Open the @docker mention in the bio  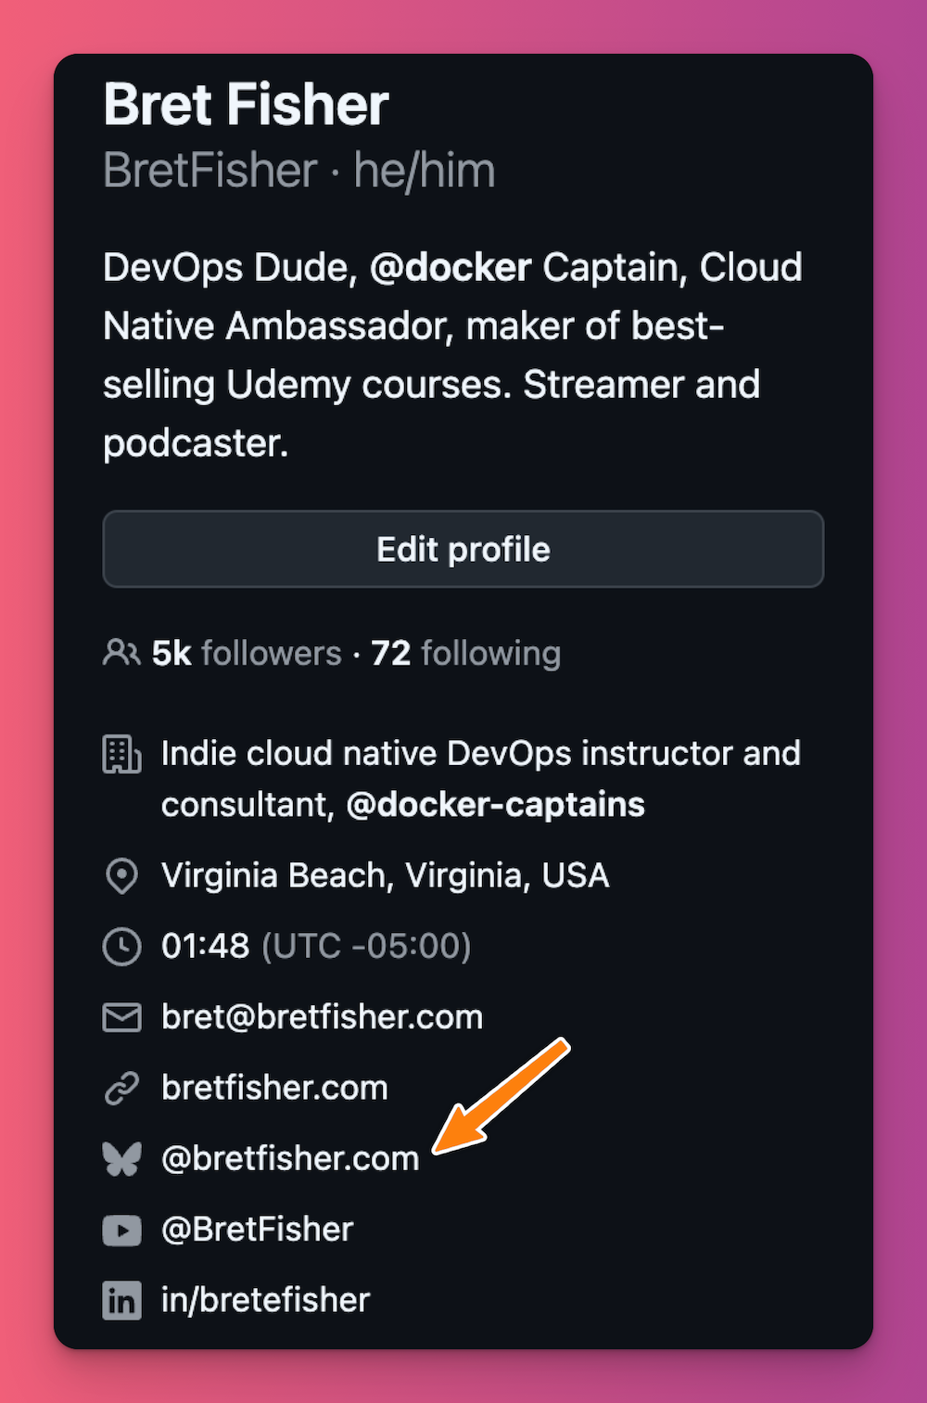[451, 267]
